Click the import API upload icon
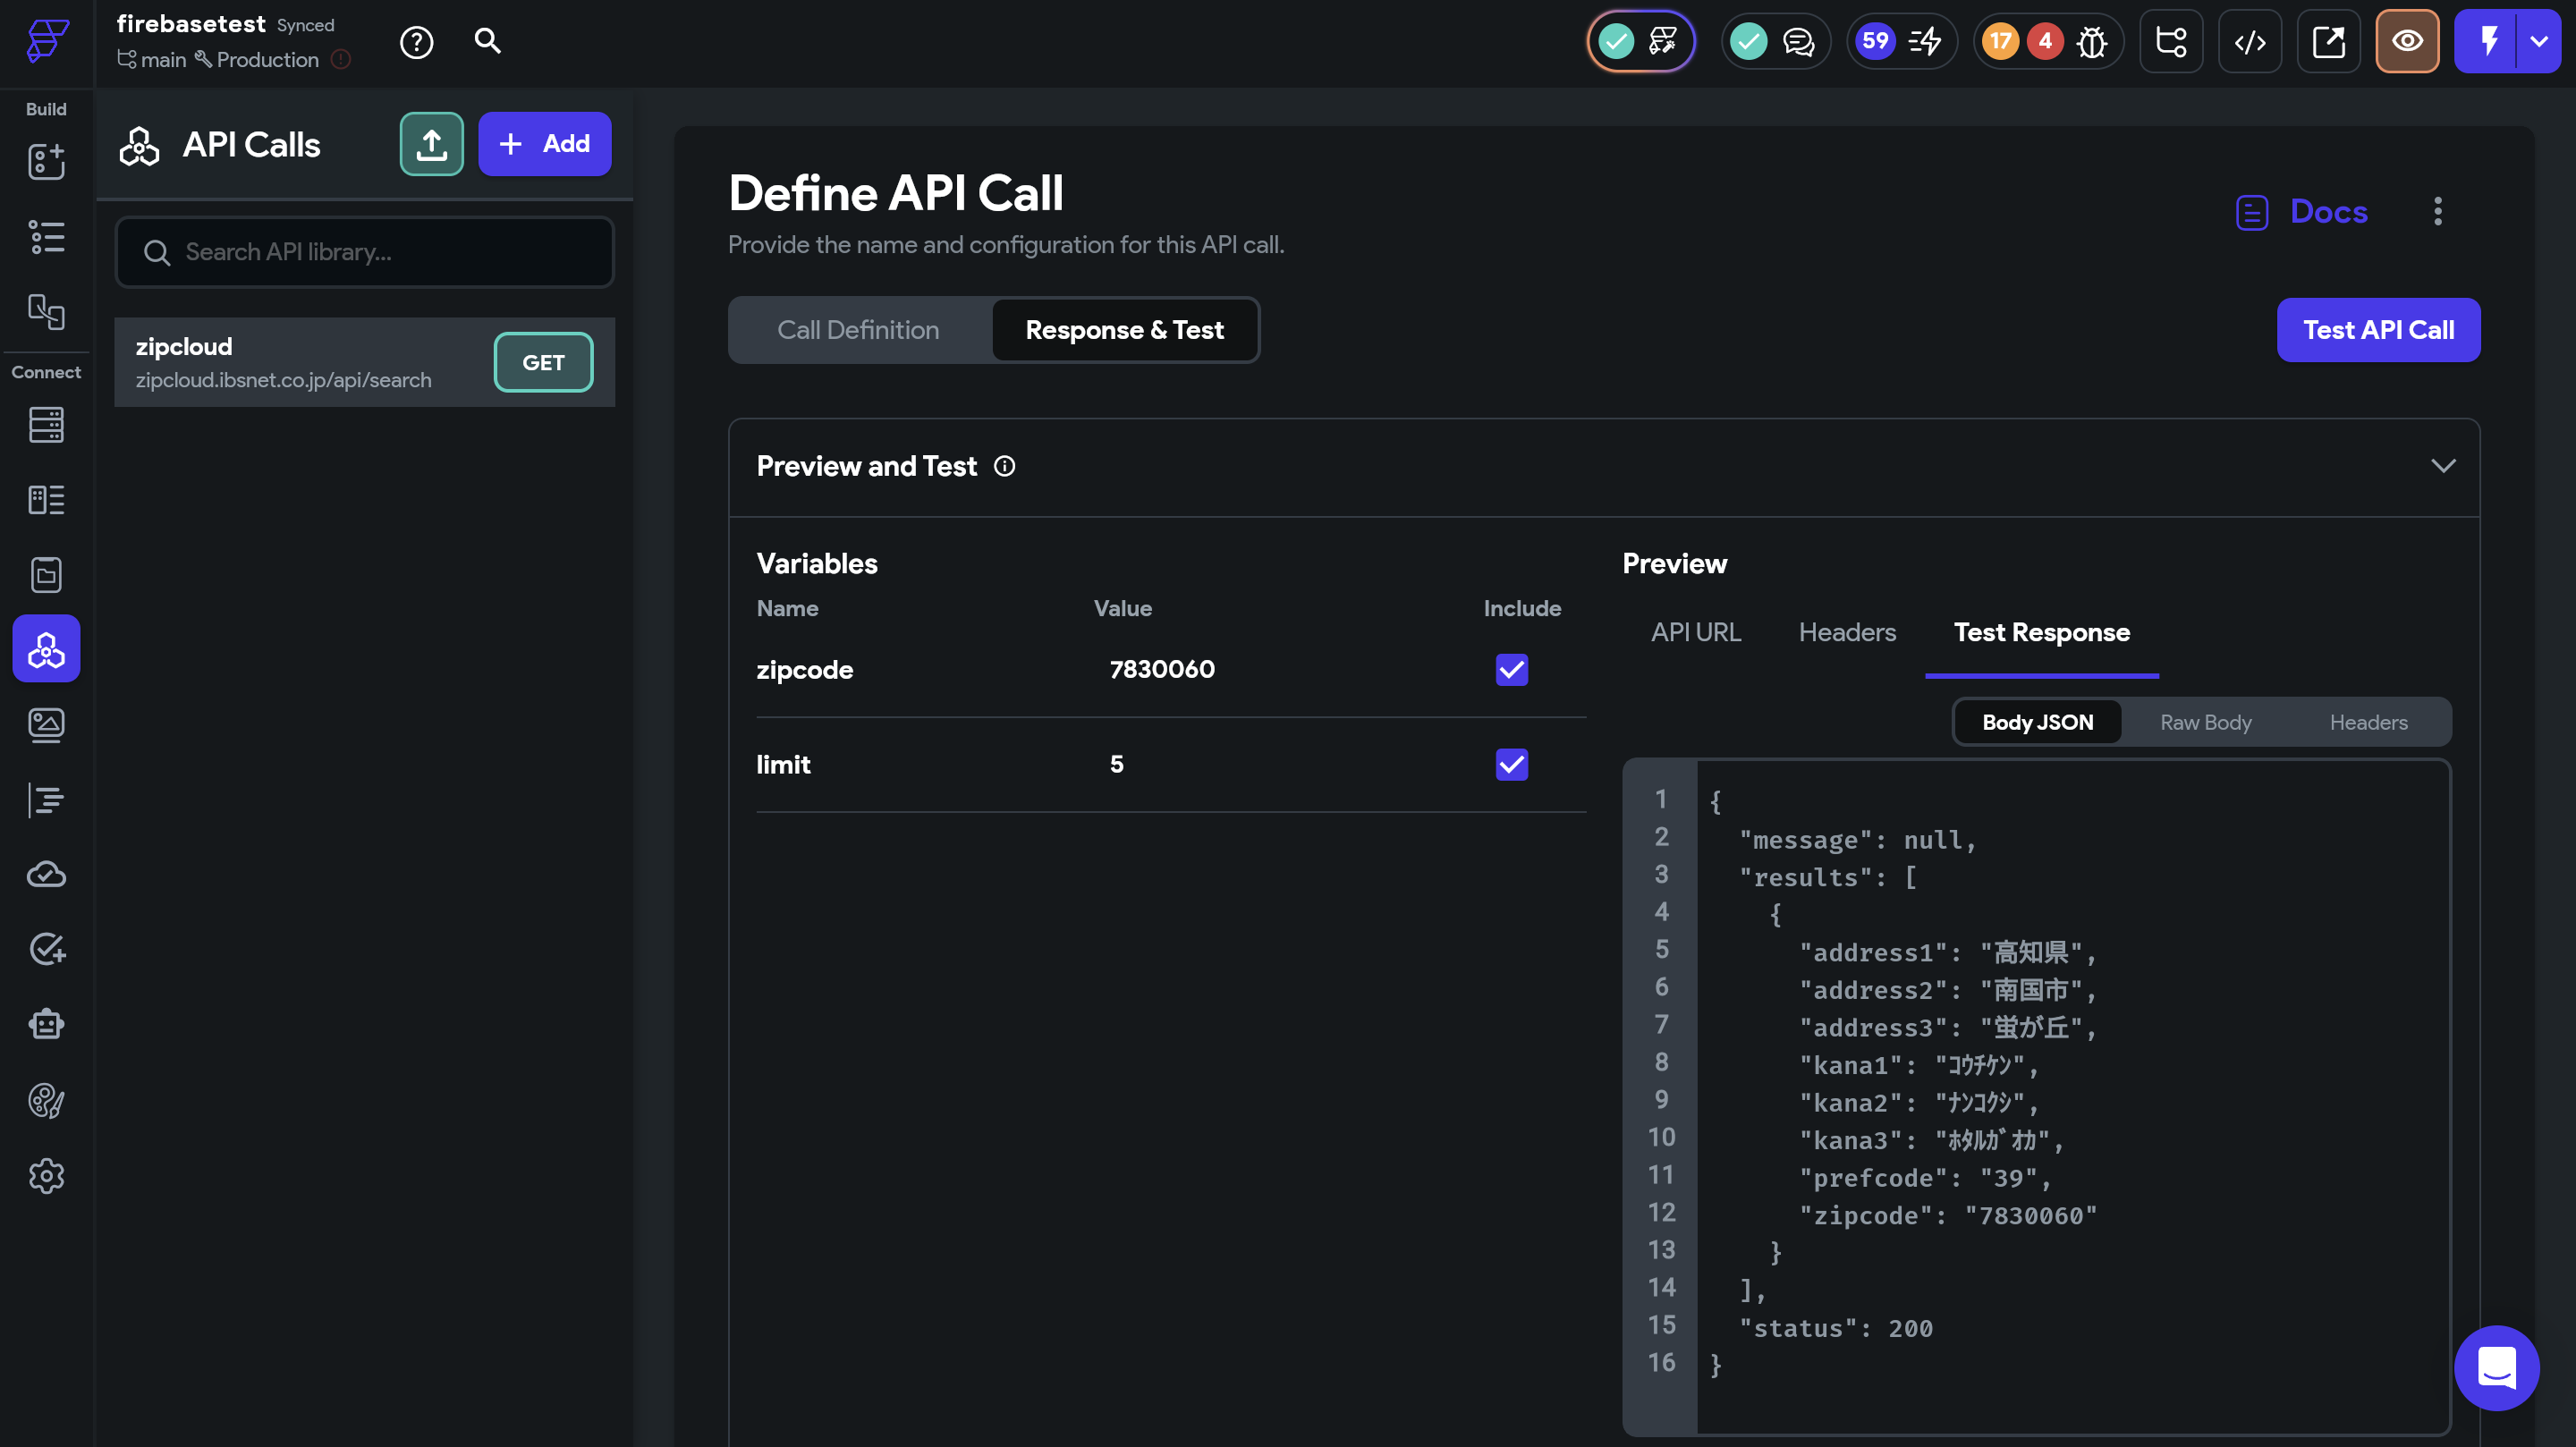This screenshot has height=1447, width=2576. click(431, 144)
